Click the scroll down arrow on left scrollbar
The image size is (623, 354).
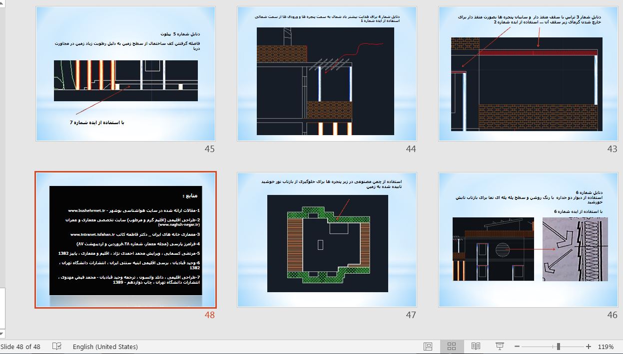2,333
